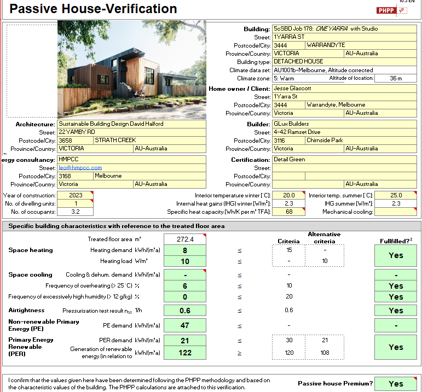Click the Passive house Premium Yes cell
This screenshot has height=392, width=422.
[396, 384]
